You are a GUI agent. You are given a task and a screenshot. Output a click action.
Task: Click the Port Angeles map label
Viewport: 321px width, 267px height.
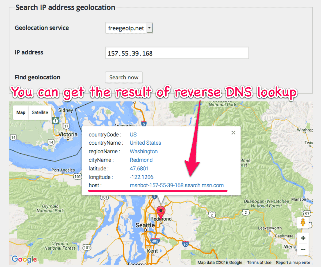[x=63, y=170]
